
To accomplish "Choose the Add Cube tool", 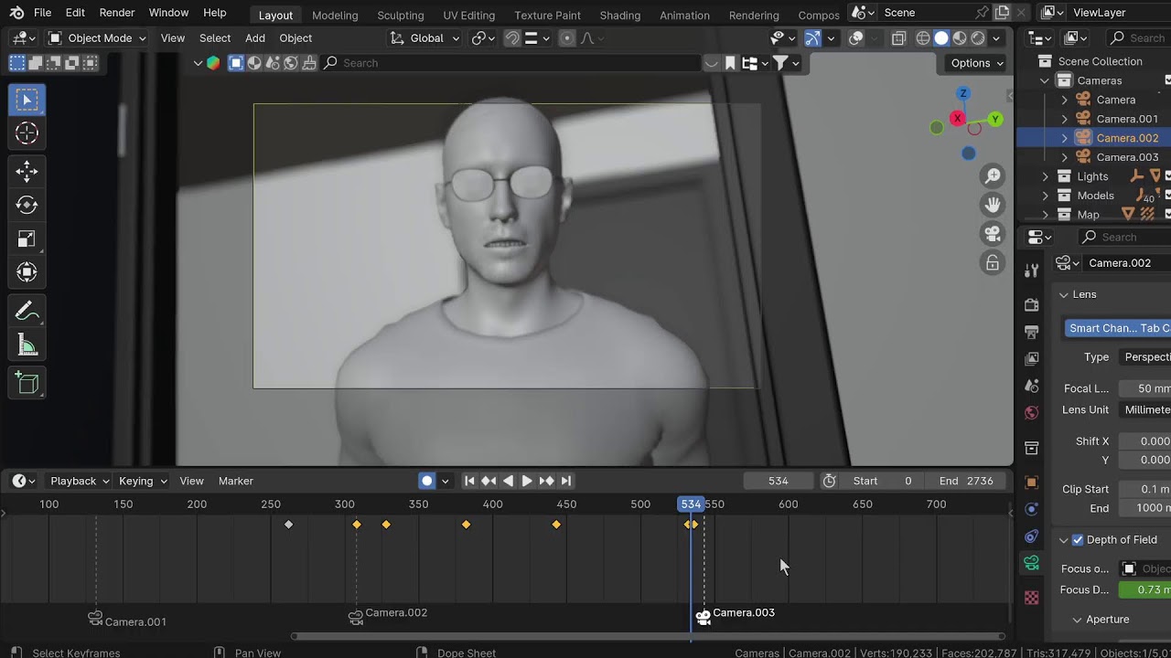I will tap(27, 383).
